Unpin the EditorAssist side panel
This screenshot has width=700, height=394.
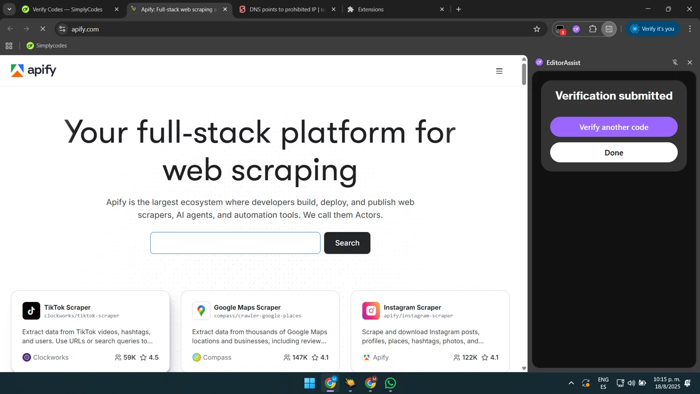[675, 63]
